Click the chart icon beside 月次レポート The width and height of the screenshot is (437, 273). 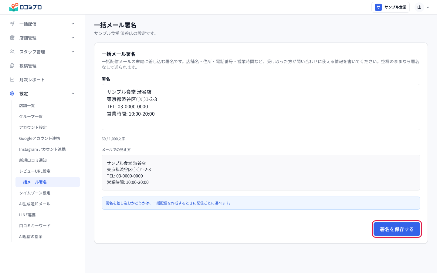tap(12, 79)
